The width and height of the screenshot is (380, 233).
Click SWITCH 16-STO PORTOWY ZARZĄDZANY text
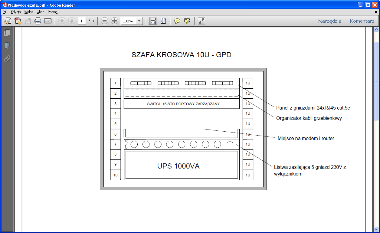tap(183, 104)
